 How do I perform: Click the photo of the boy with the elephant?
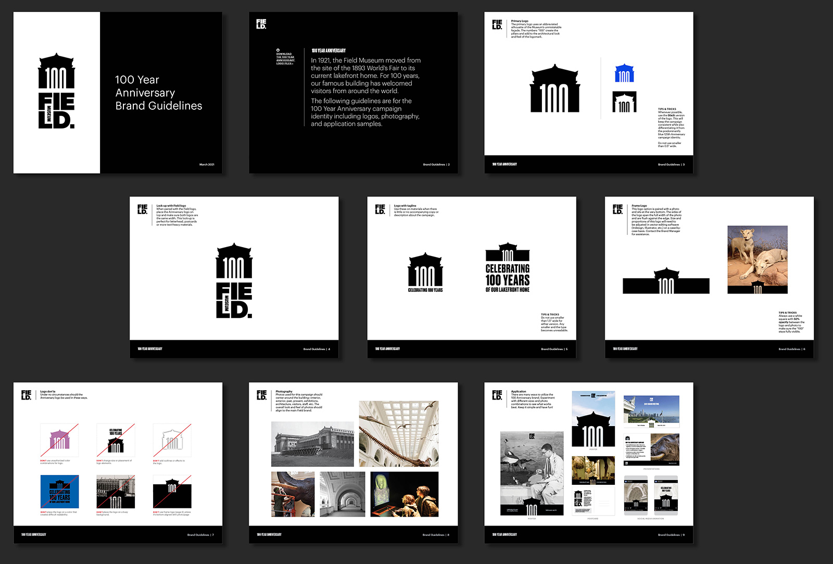point(293,494)
